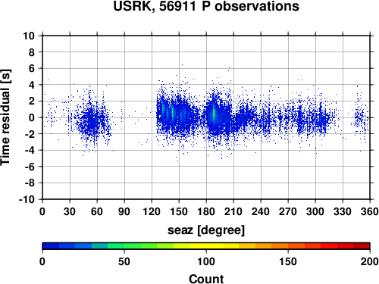Image resolution: width=379 pixels, height=284 pixels.
Task: Click the colorbar tick label 50
Action: (x=124, y=261)
